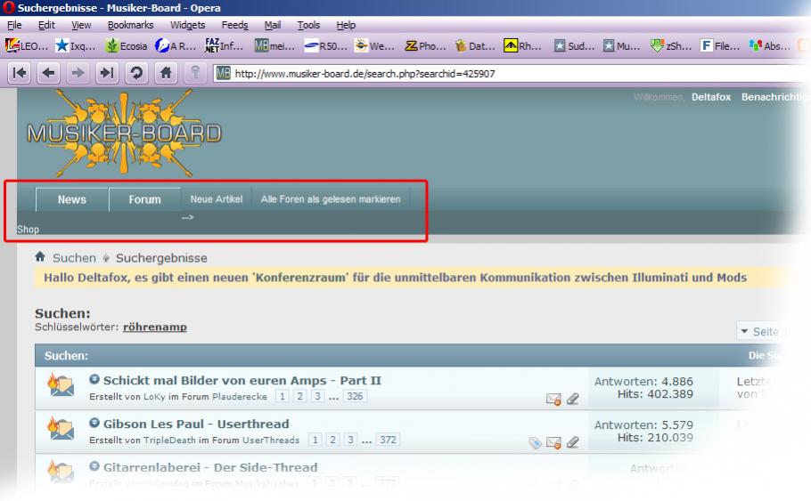
Task: Open the Dat... bookmark
Action: (x=475, y=46)
